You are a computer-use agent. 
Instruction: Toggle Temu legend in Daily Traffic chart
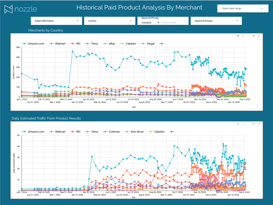click(x=91, y=132)
